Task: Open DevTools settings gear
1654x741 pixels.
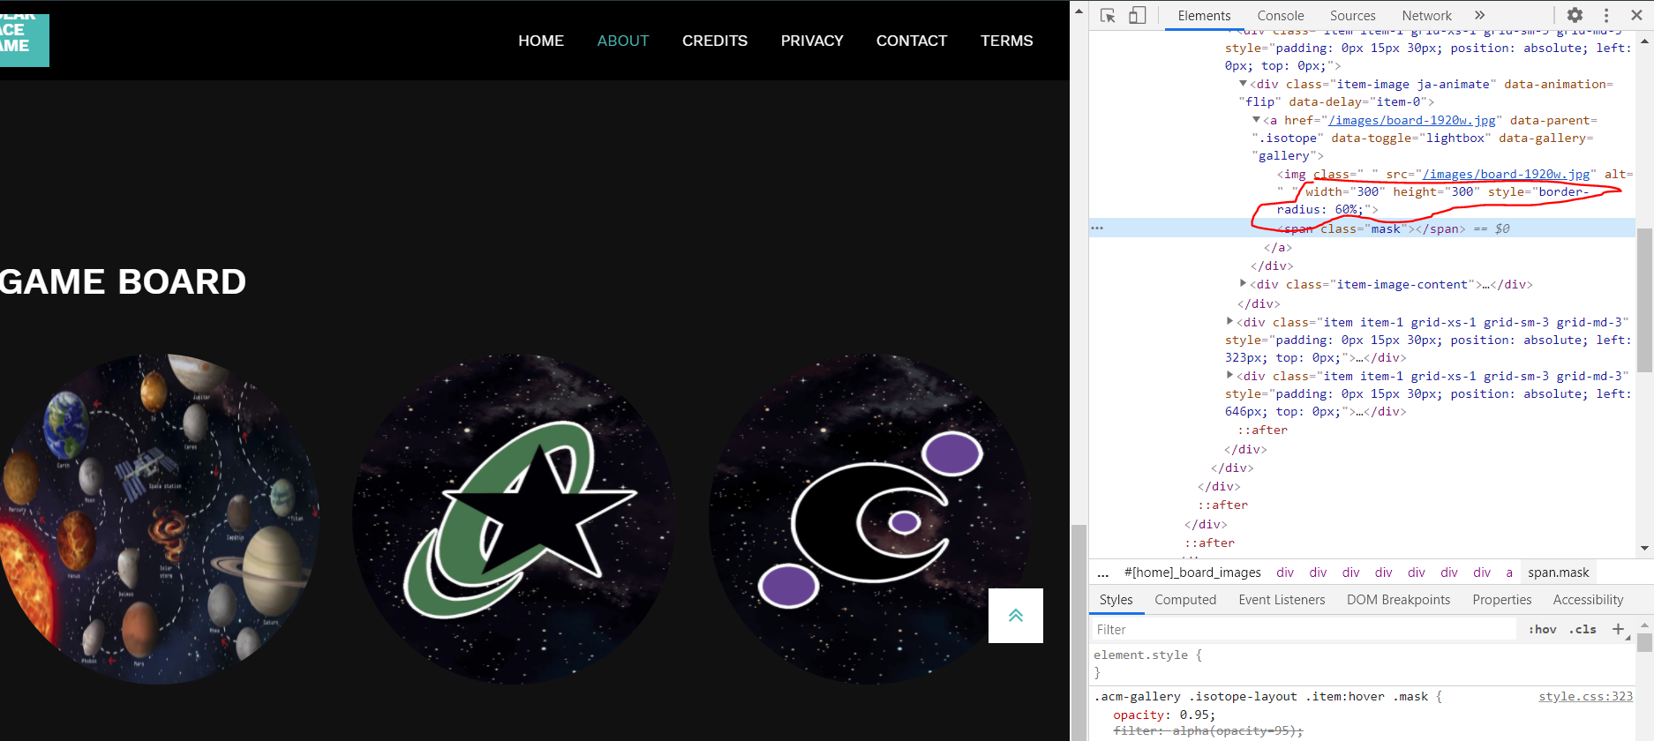Action: click(x=1575, y=15)
